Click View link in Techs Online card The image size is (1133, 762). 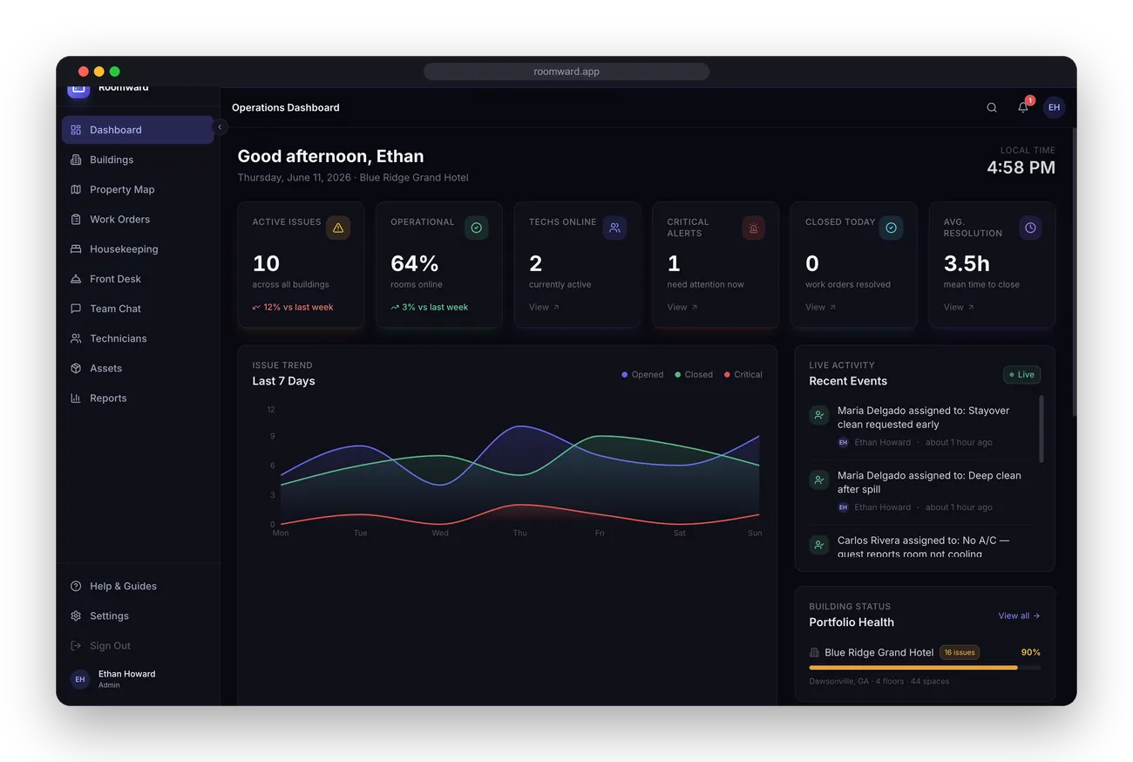pos(544,307)
